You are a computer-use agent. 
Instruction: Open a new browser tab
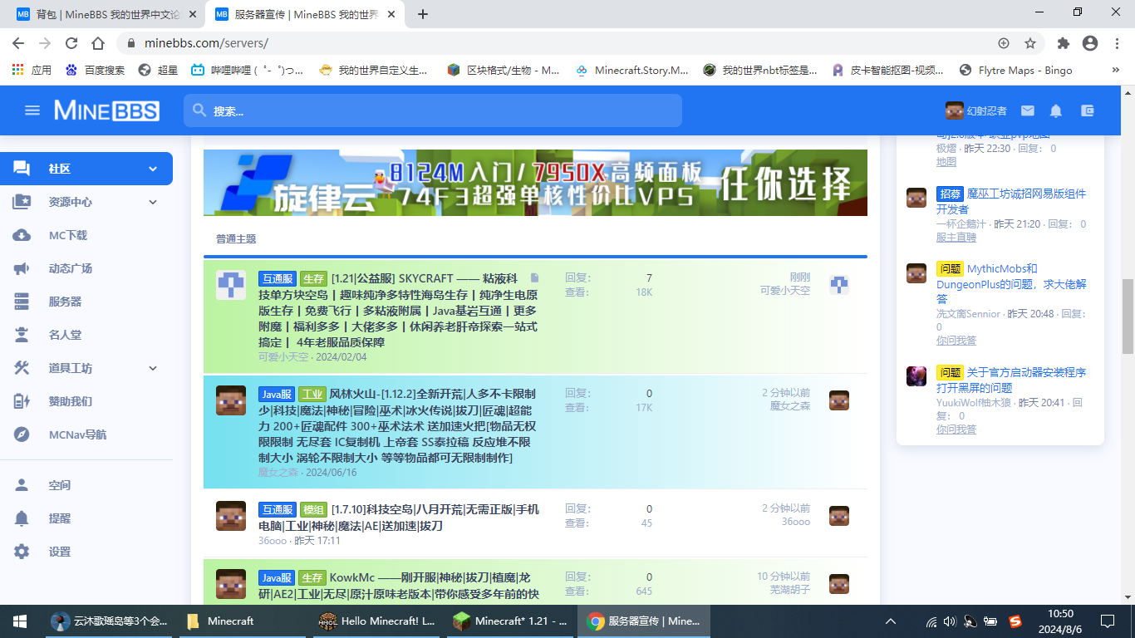click(x=423, y=14)
